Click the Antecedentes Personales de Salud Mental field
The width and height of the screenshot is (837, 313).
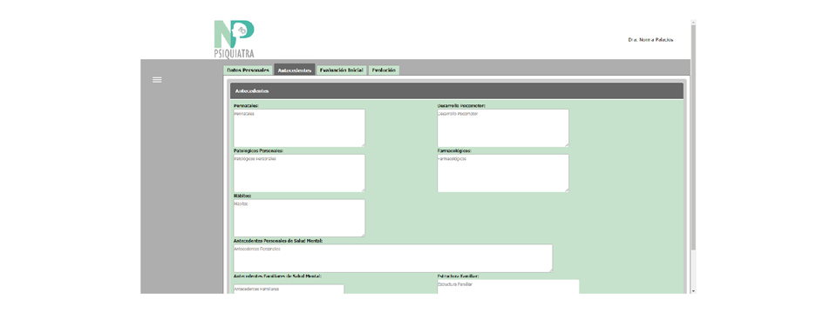[x=393, y=258]
